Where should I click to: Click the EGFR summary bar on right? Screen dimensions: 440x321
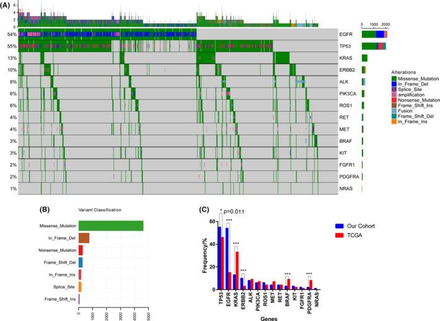[375, 35]
